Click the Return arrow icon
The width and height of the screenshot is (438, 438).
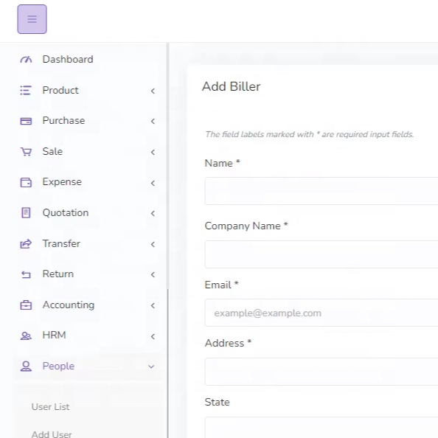[x=26, y=274]
